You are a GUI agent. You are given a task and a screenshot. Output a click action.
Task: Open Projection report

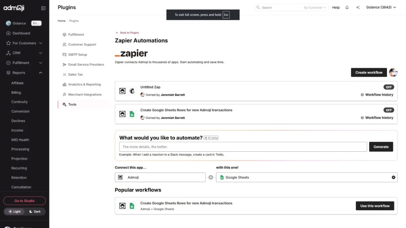point(19,159)
